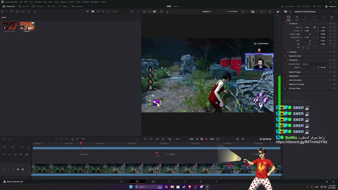Toggle the Transform section enable switch
The width and height of the screenshot is (338, 190).
coord(287,23)
